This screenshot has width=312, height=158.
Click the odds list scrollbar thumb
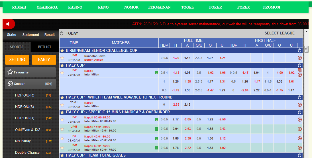(x=306, y=49)
